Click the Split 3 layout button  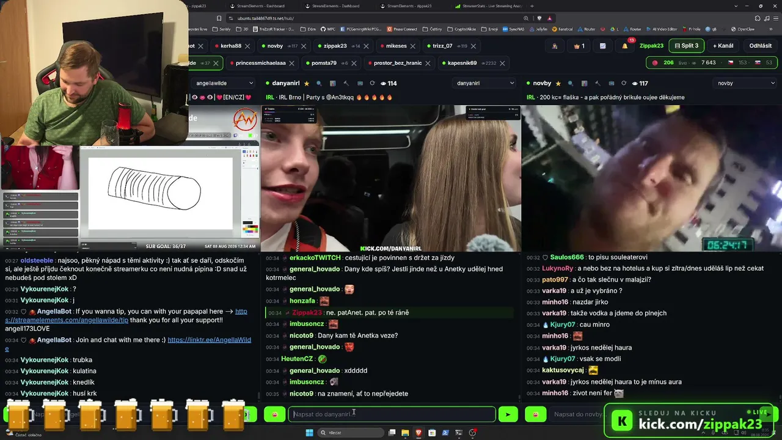(x=687, y=46)
